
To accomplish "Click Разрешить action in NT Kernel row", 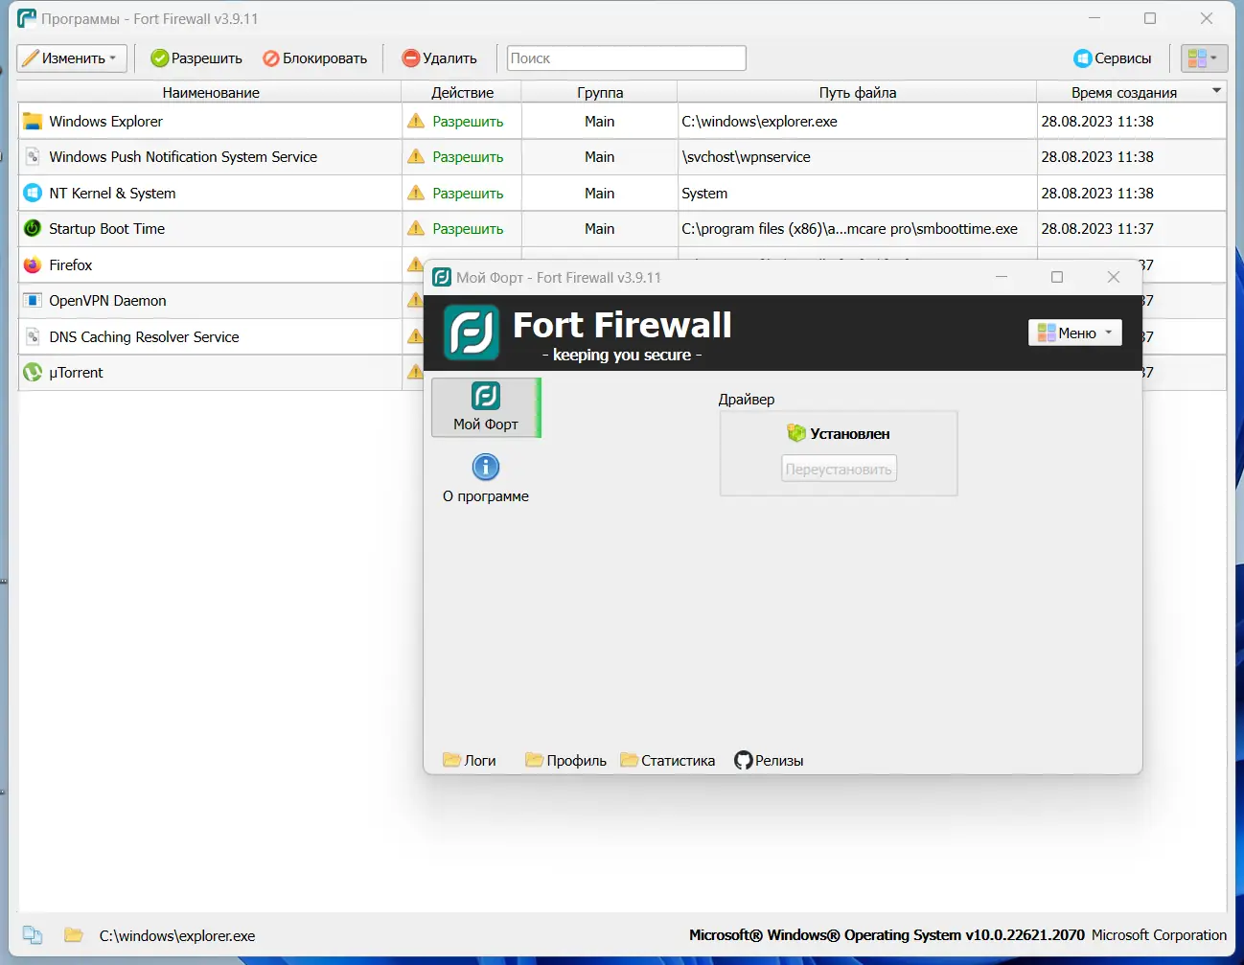I will pos(468,193).
